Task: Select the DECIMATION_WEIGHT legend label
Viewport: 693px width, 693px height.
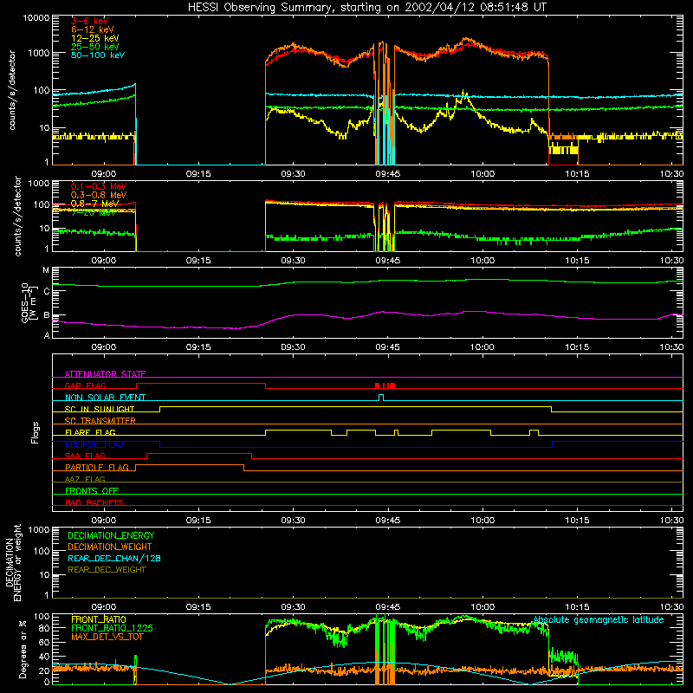Action: (x=110, y=547)
